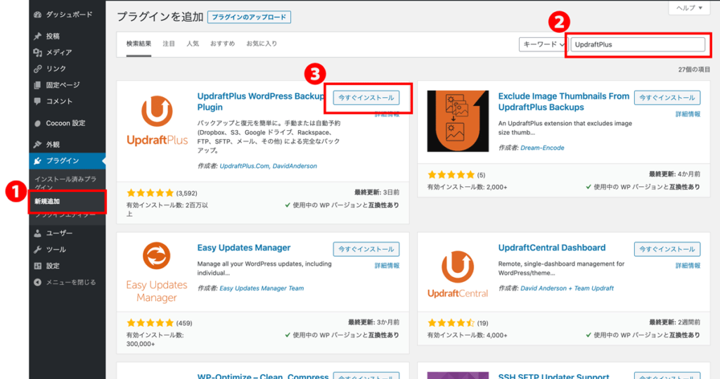Click the circle icon beside Cocoon 設定

pyautogui.click(x=38, y=123)
